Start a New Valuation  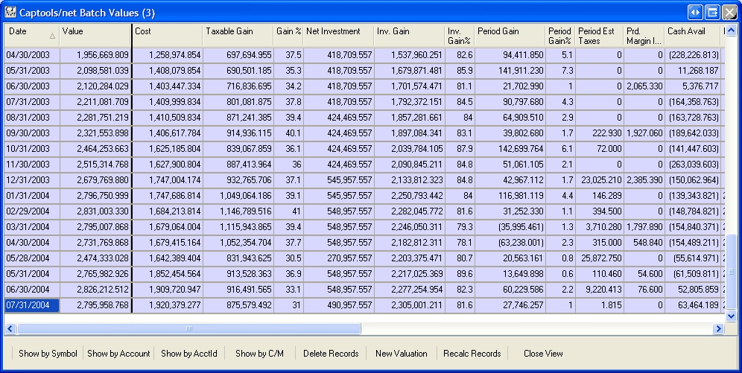pos(402,354)
